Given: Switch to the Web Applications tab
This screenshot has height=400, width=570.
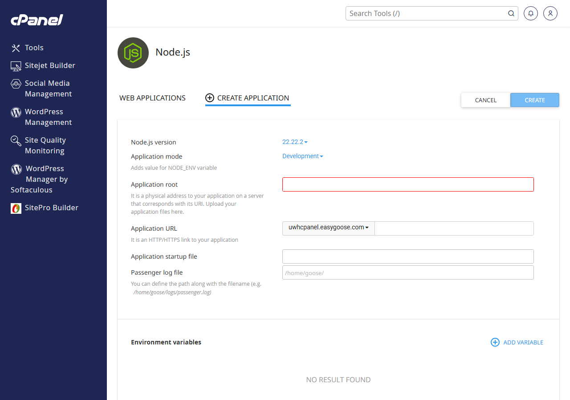Looking at the screenshot, I should coord(152,98).
